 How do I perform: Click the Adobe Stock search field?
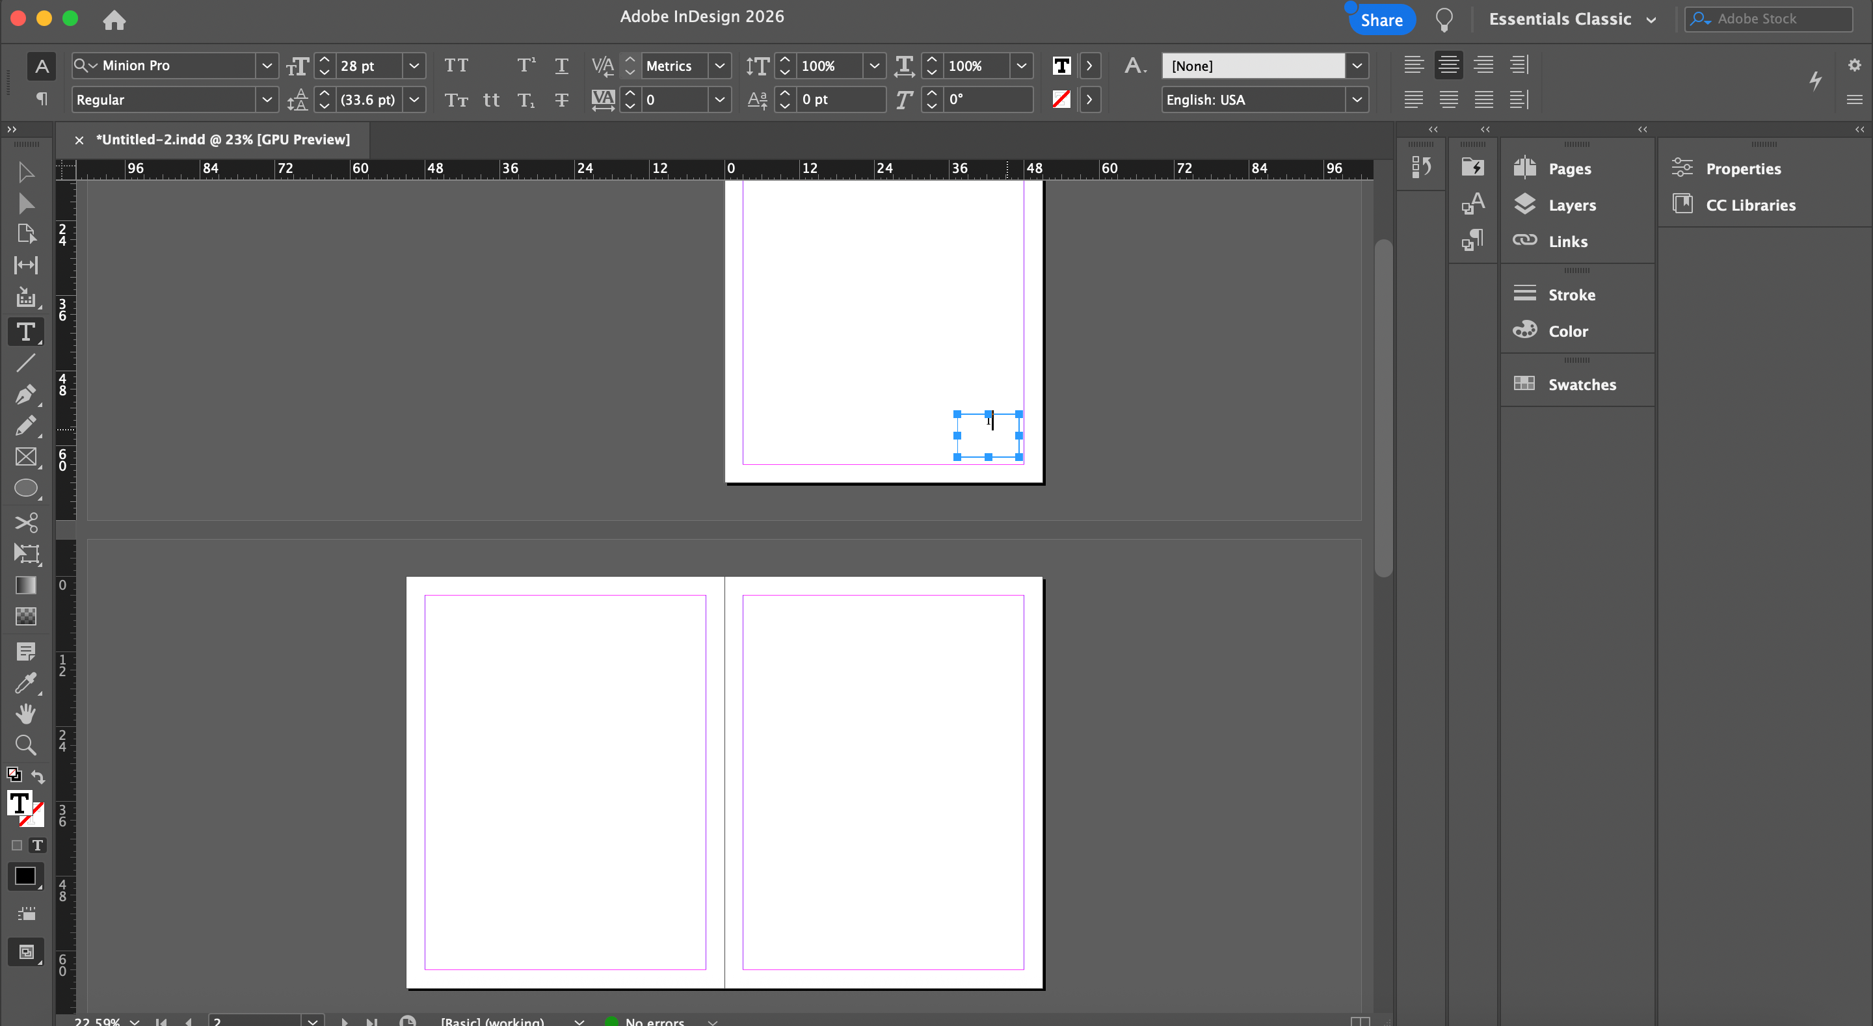coord(1774,19)
